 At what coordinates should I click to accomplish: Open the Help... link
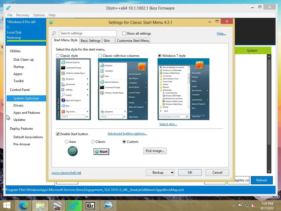[221, 33]
